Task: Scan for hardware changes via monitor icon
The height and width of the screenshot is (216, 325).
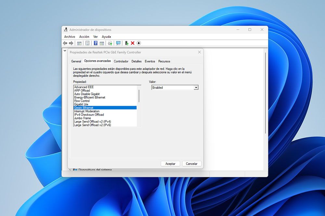Action: pyautogui.click(x=118, y=43)
